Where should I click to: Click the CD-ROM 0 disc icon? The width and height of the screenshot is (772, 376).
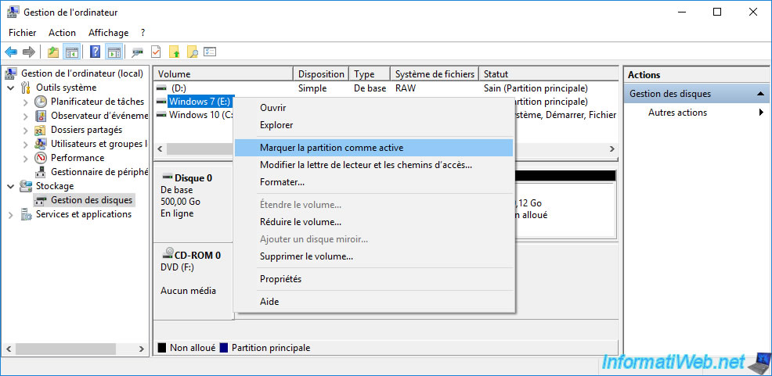click(x=167, y=255)
